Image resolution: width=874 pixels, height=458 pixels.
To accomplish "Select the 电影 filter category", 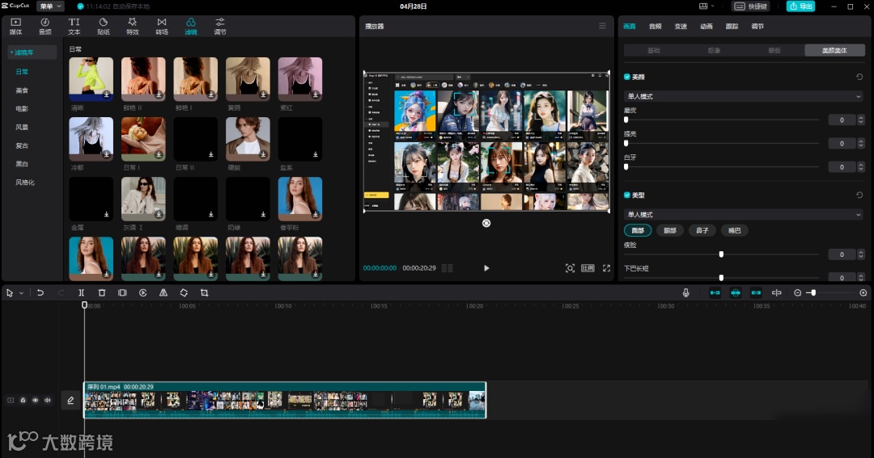I will coord(22,108).
